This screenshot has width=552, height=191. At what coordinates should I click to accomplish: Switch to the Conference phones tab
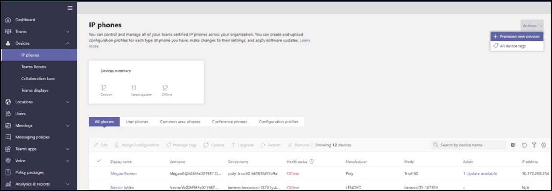click(x=229, y=122)
